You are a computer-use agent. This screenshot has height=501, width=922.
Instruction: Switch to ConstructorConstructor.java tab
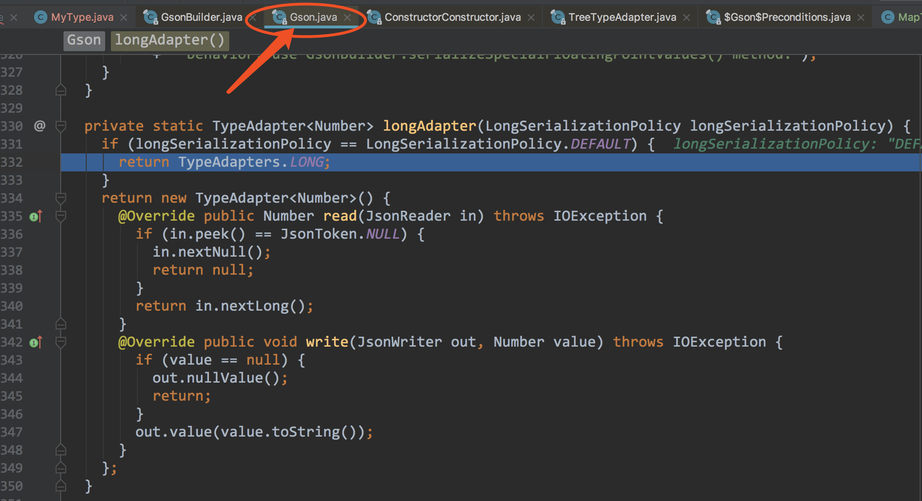pyautogui.click(x=452, y=18)
